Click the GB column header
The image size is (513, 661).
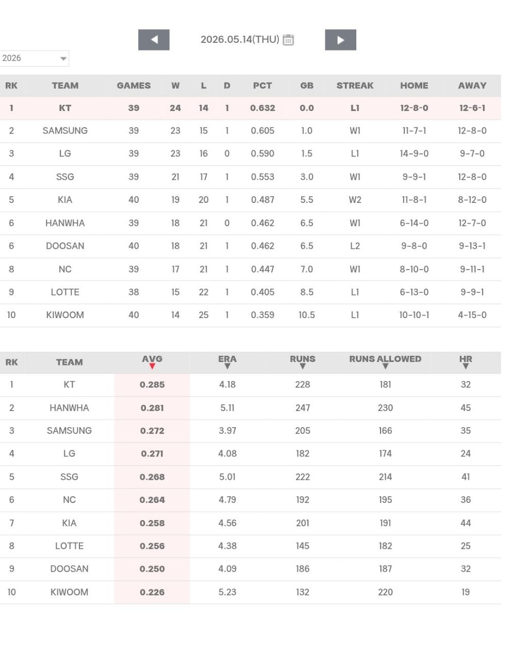tap(307, 86)
